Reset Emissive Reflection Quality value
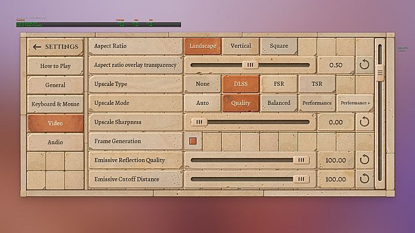Screen dimensions: 415x233 (x=365, y=160)
